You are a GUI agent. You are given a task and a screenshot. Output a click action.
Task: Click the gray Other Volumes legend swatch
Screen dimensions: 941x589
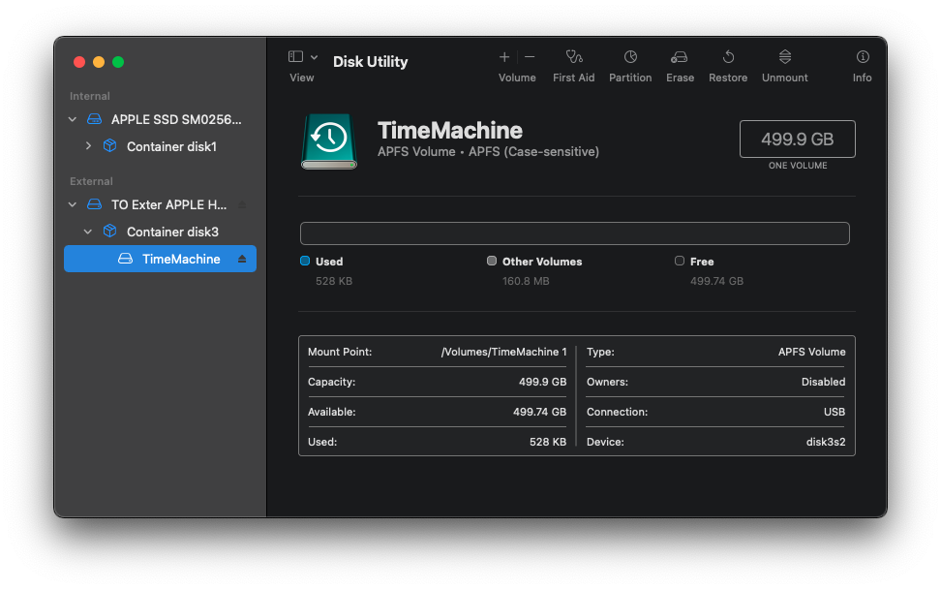[x=492, y=261]
